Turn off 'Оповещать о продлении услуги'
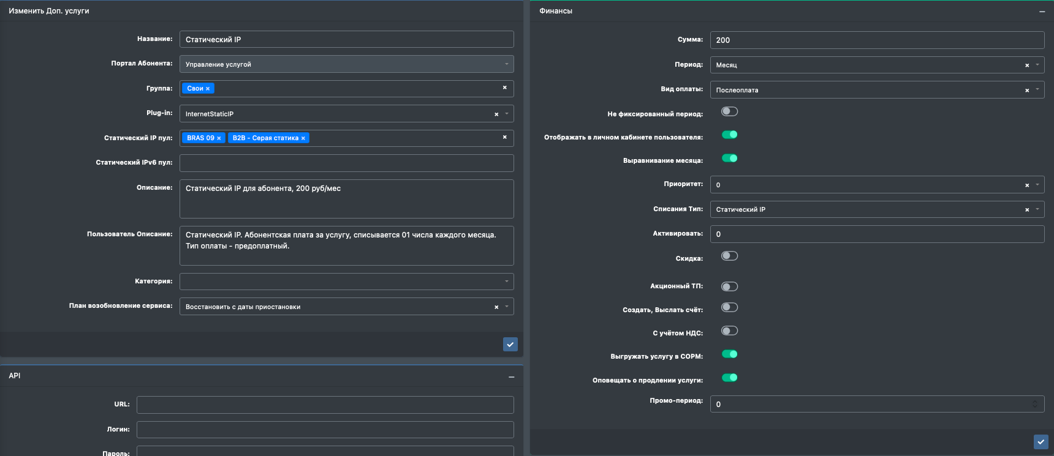Image resolution: width=1054 pixels, height=456 pixels. coord(729,377)
